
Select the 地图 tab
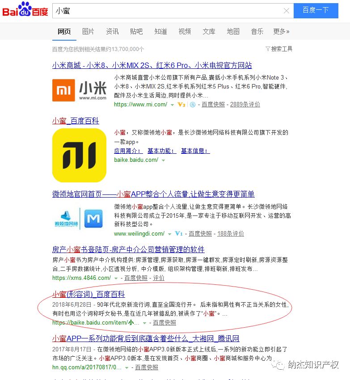point(233,31)
